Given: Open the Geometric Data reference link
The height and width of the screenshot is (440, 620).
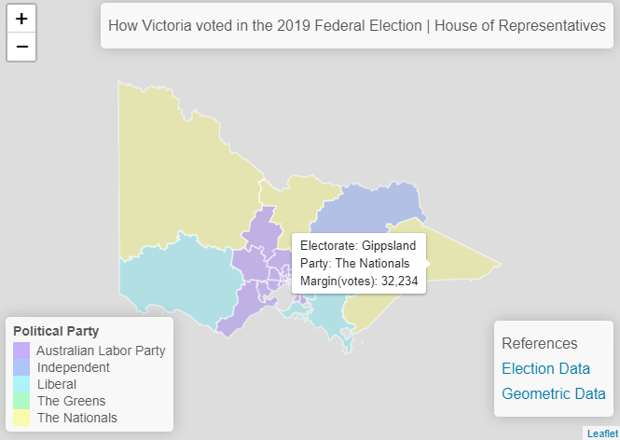Looking at the screenshot, I should click(x=553, y=394).
